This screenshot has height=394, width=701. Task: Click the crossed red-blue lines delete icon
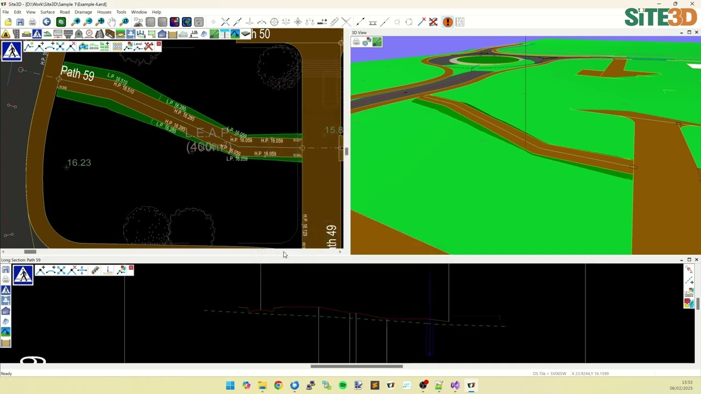click(433, 22)
